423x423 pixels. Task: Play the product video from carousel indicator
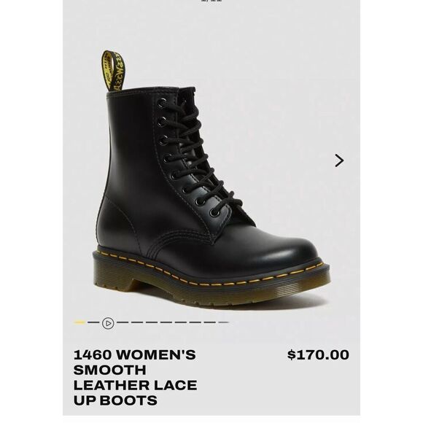click(108, 323)
